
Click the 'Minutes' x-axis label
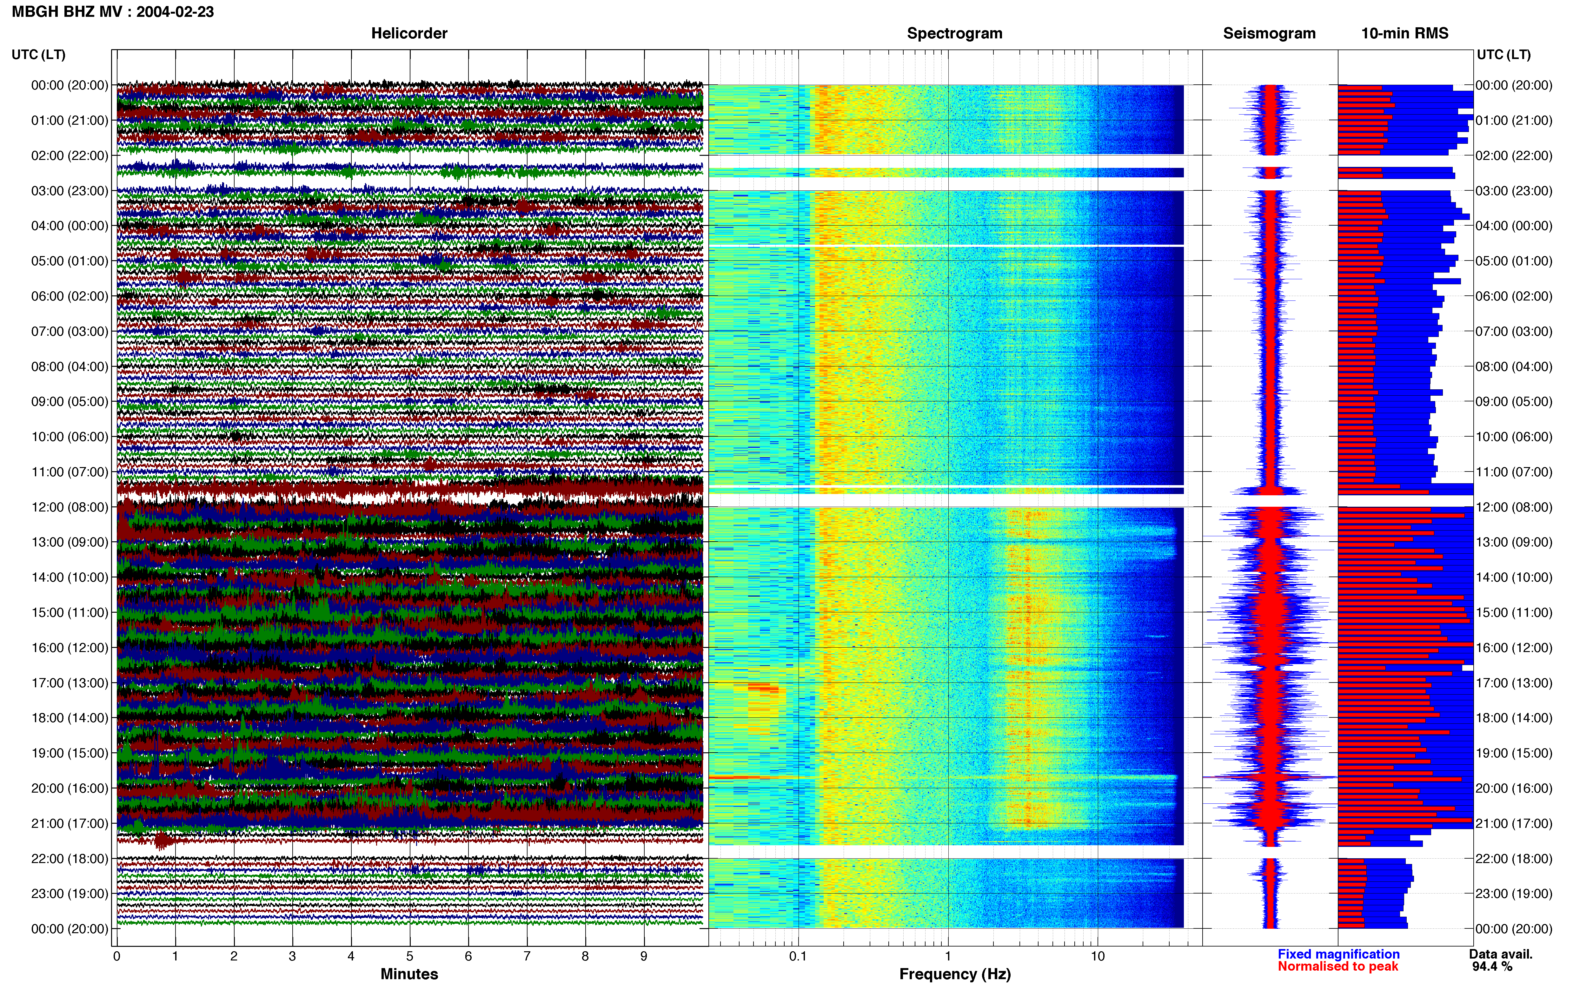[409, 973]
